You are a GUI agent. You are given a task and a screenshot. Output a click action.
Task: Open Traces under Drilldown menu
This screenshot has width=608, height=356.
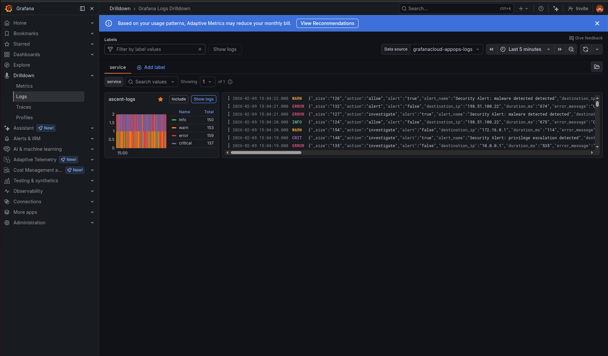pyautogui.click(x=24, y=107)
